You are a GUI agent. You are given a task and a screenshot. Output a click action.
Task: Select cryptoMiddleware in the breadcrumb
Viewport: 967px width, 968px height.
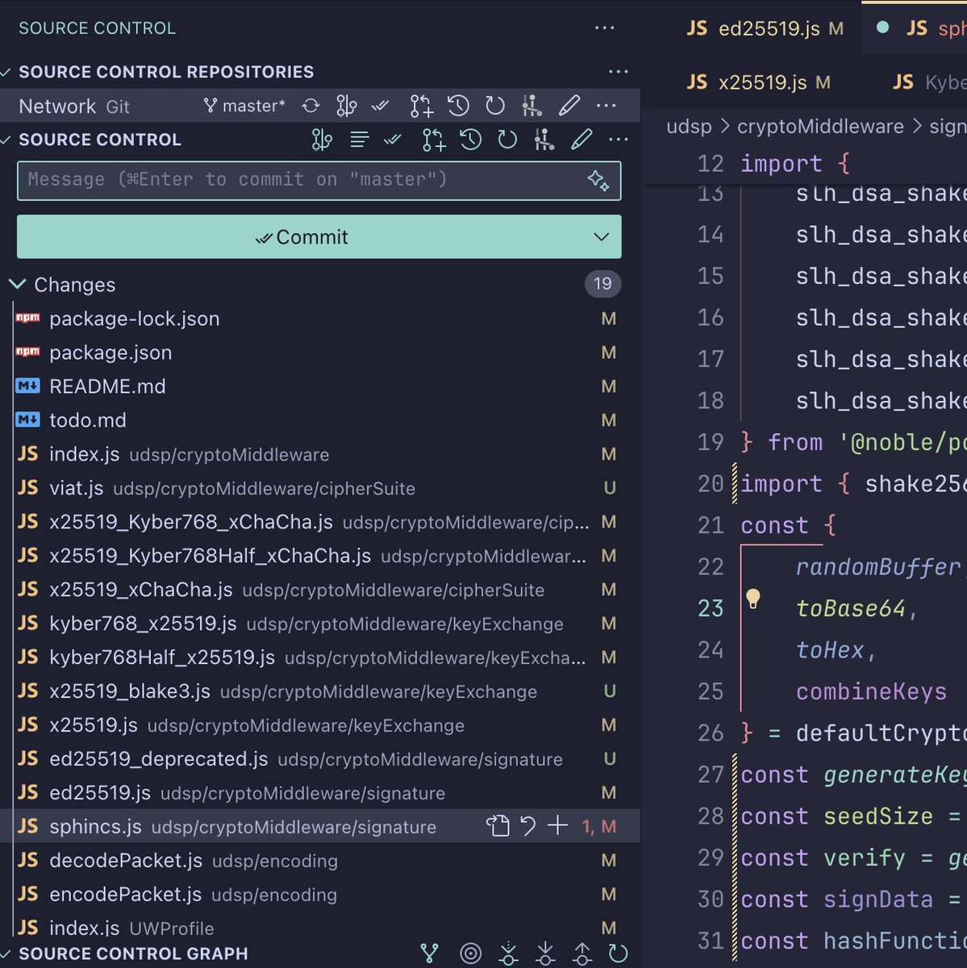[x=820, y=127]
